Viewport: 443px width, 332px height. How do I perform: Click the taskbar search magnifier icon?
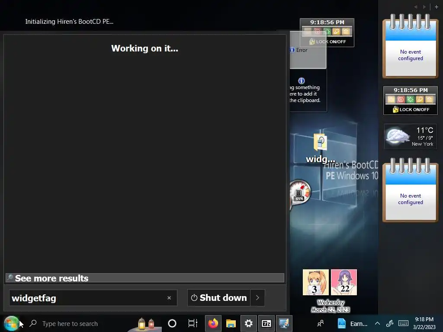coord(33,323)
